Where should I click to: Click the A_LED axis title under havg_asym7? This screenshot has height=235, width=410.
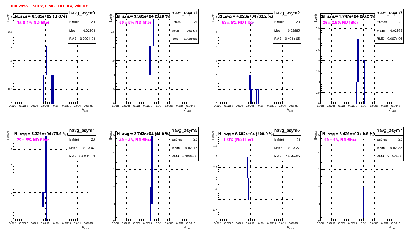click(393, 228)
